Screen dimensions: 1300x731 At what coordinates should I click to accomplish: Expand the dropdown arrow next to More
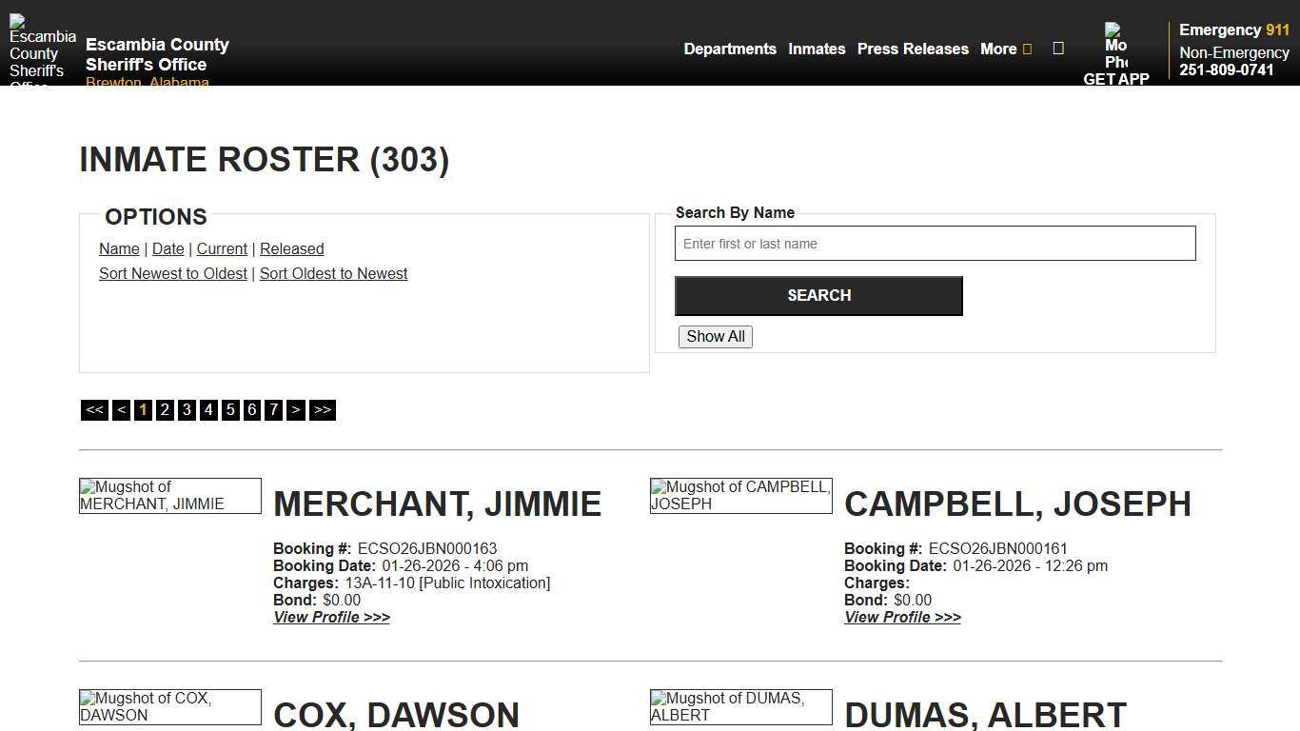pyautogui.click(x=1026, y=49)
